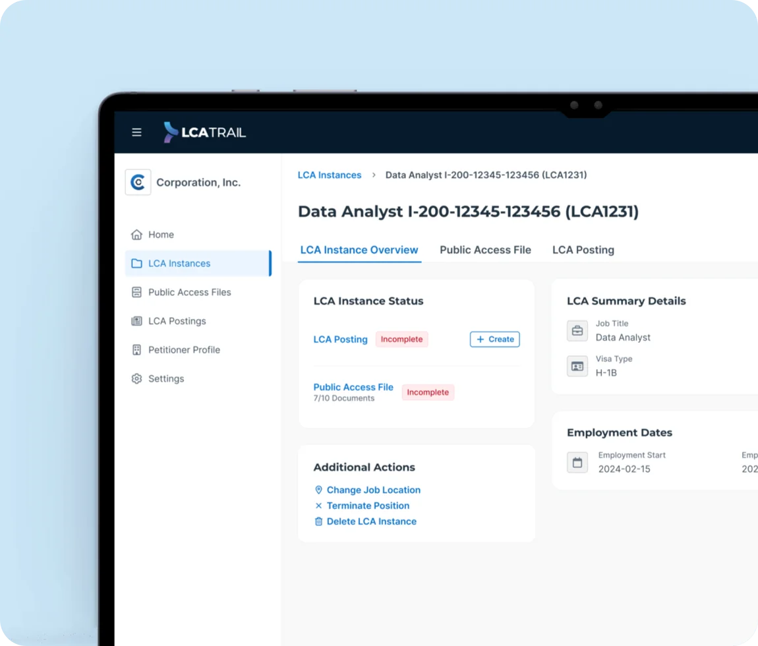Switch to LCA Instance Overview tab

tap(359, 250)
